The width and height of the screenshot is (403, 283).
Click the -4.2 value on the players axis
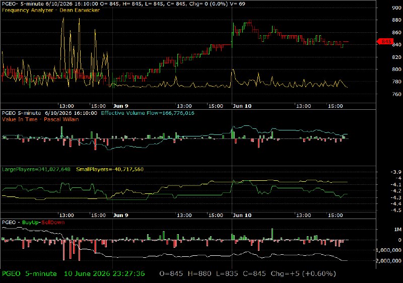point(396,191)
